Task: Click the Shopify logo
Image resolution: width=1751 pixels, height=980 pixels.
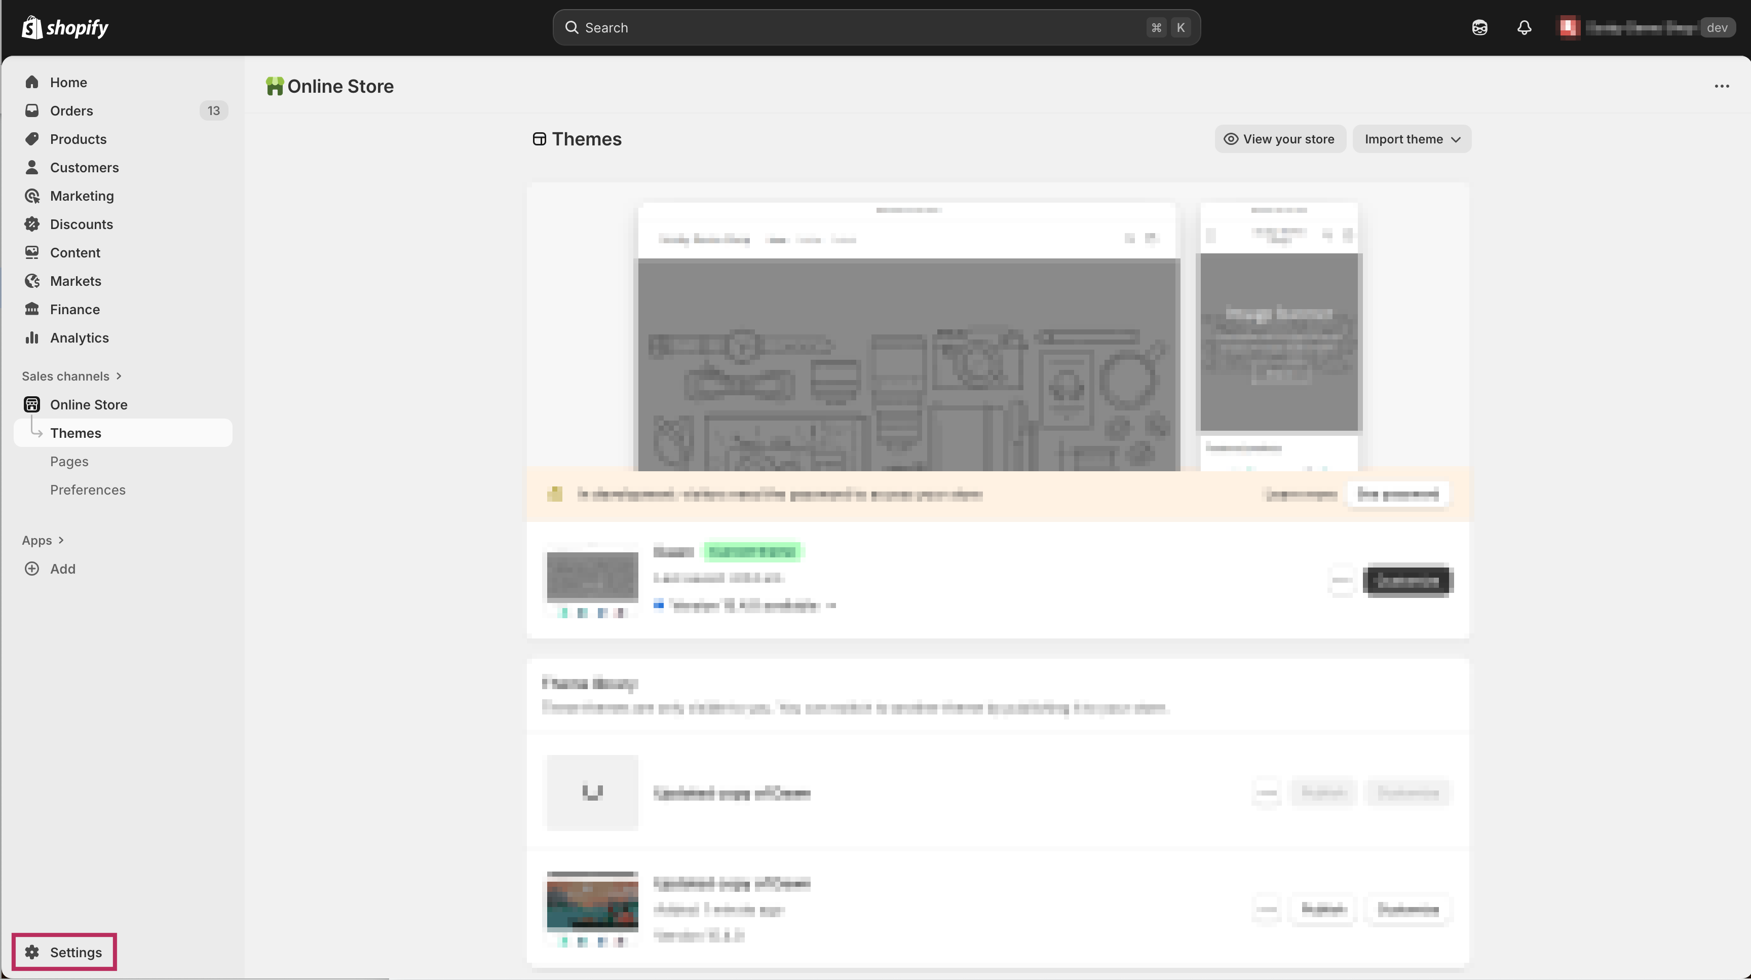Action: [x=65, y=28]
